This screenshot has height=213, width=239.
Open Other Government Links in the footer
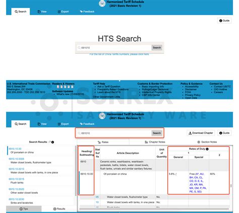pos(106,97)
